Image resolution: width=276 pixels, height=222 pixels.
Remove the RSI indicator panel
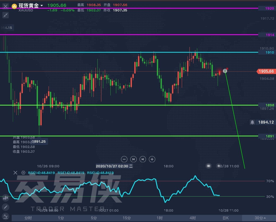[x=15, y=173]
